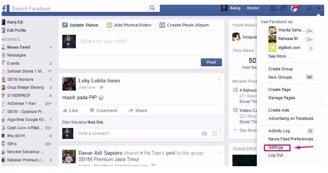This screenshot has width=328, height=173.
Task: Click See More in Use Facebook as list
Action: tap(279, 56)
